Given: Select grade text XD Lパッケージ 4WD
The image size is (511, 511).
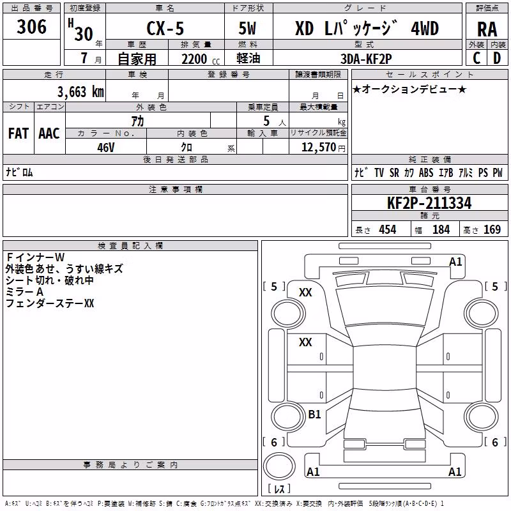Looking at the screenshot, I should [367, 28].
